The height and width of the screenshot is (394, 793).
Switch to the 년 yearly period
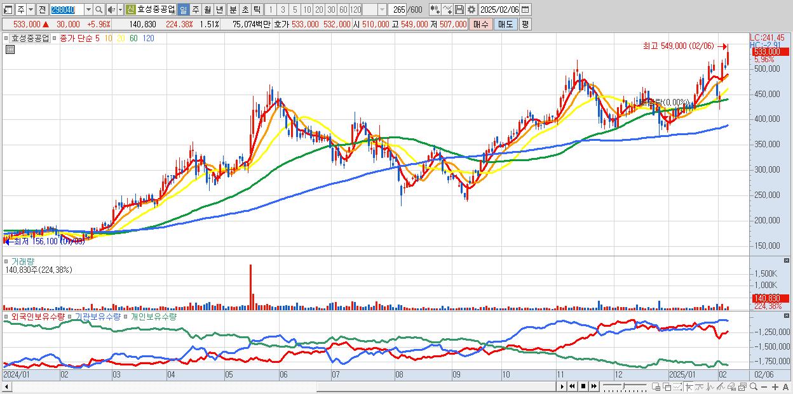coord(219,10)
